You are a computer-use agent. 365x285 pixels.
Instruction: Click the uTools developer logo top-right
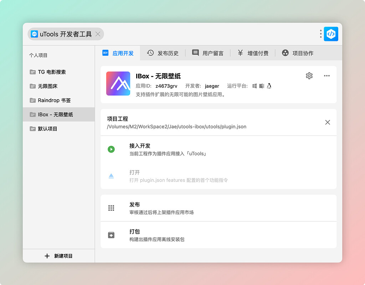point(331,34)
